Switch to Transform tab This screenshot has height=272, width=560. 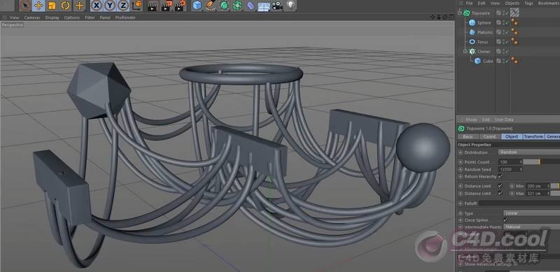click(x=533, y=137)
